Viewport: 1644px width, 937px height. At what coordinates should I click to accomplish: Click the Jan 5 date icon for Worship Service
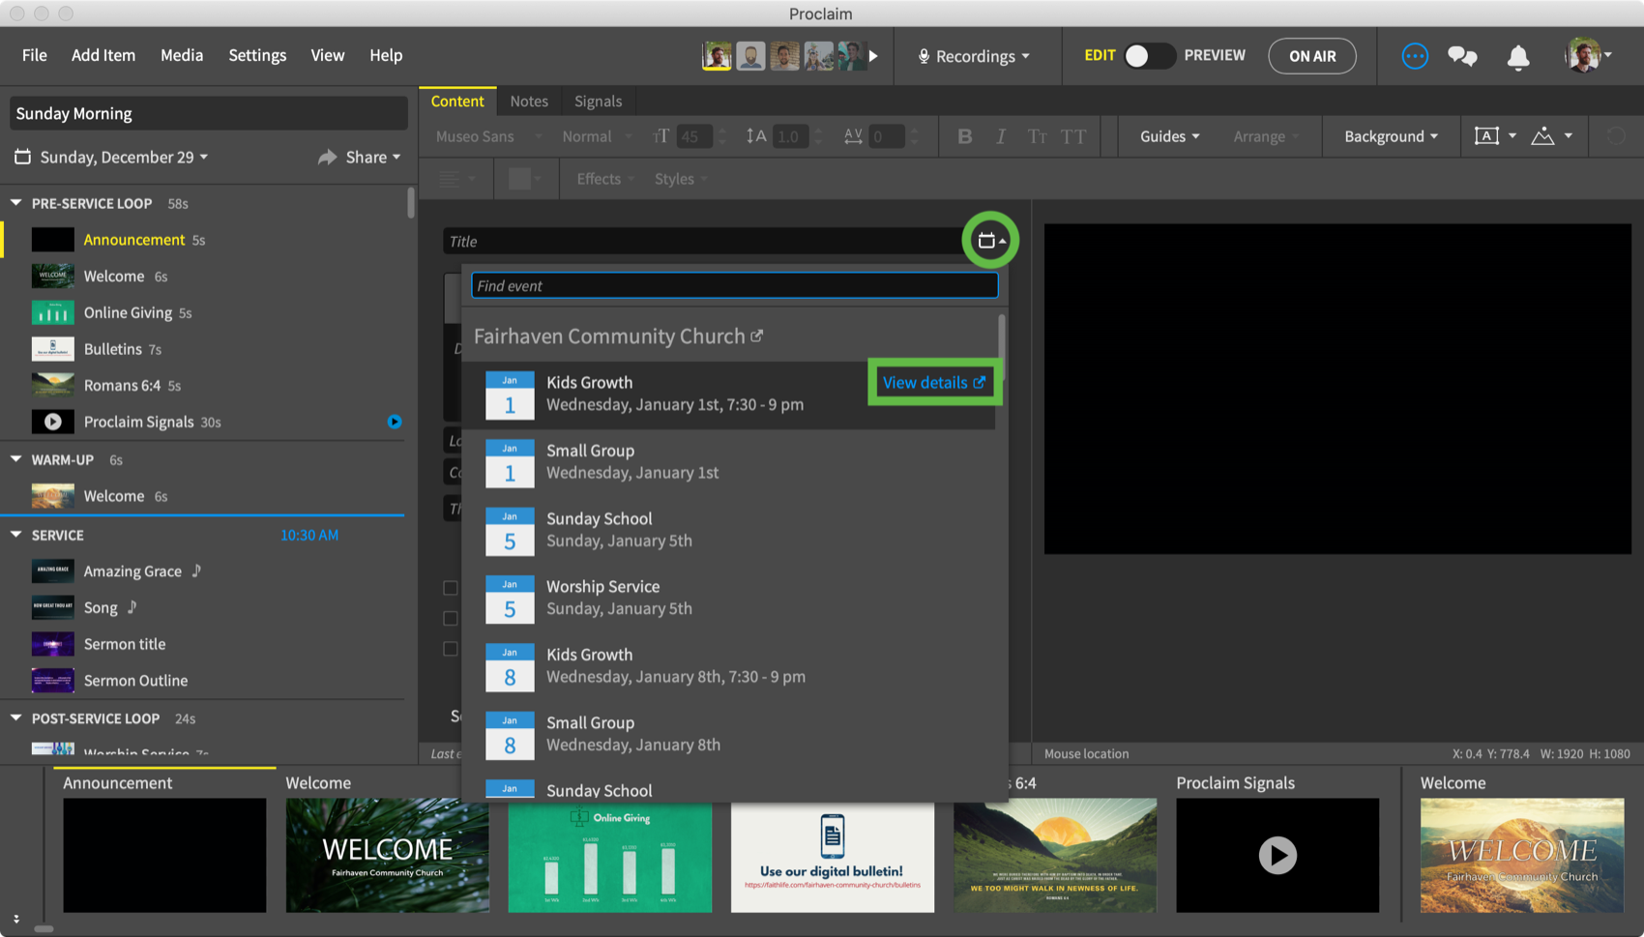(510, 599)
